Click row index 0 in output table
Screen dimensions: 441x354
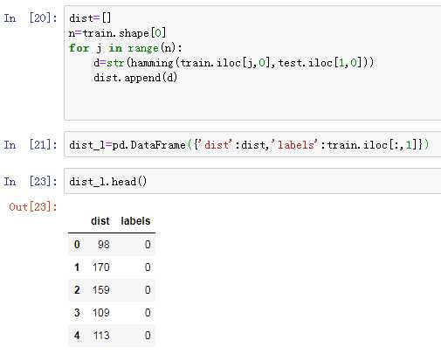pyautogui.click(x=77, y=244)
